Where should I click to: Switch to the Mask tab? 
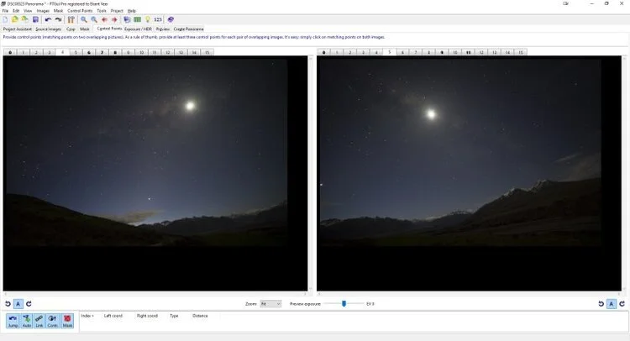point(85,29)
